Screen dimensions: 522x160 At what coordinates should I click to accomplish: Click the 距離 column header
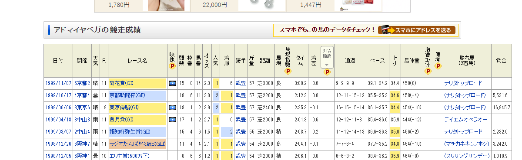(x=265, y=61)
